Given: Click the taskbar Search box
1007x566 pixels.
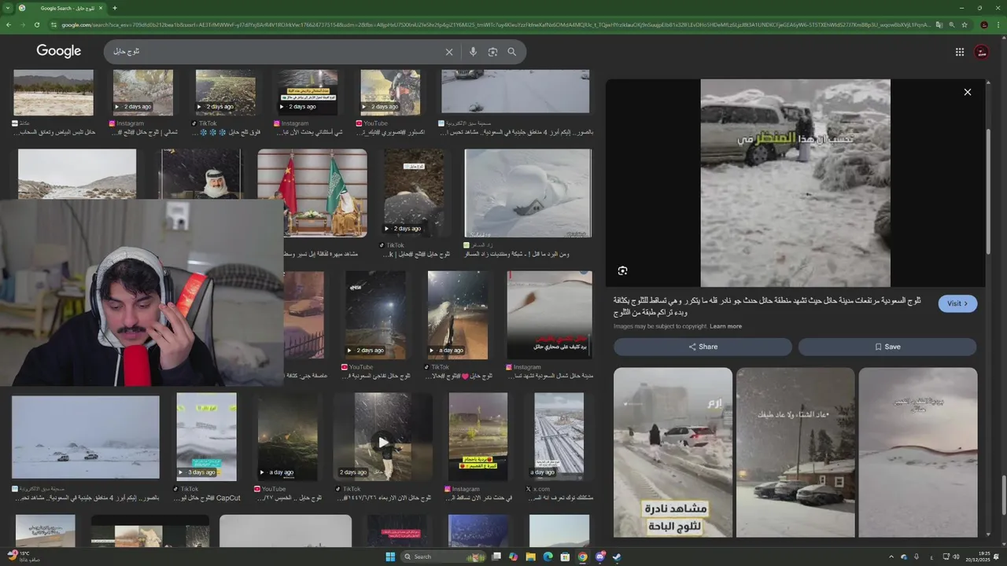Looking at the screenshot, I should click(444, 557).
